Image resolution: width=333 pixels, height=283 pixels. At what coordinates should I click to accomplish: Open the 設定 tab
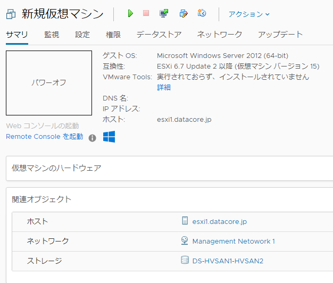pyautogui.click(x=82, y=35)
